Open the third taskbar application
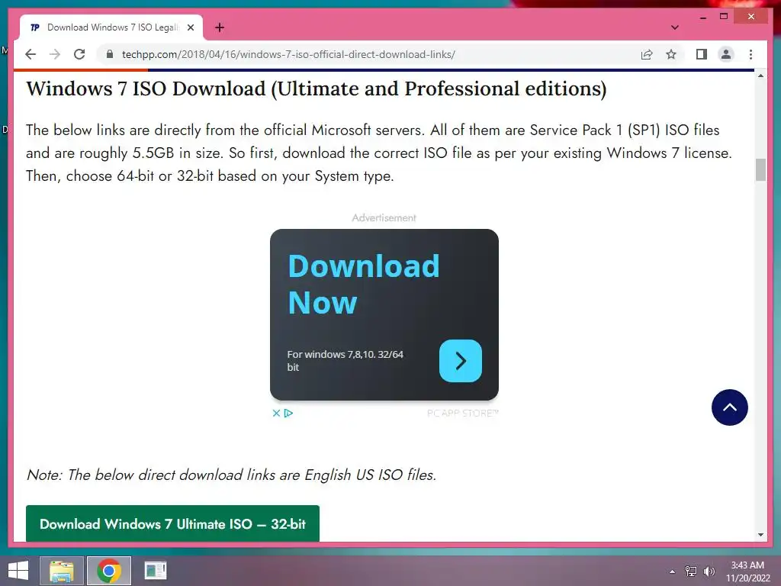 (156, 571)
